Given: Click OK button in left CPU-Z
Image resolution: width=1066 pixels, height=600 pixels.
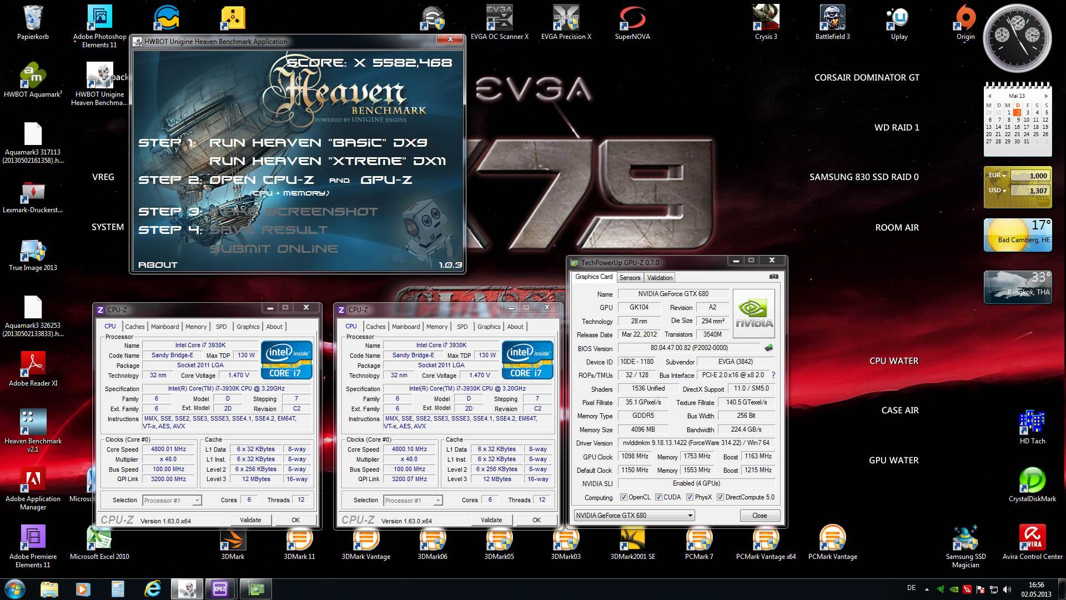Looking at the screenshot, I should [295, 520].
